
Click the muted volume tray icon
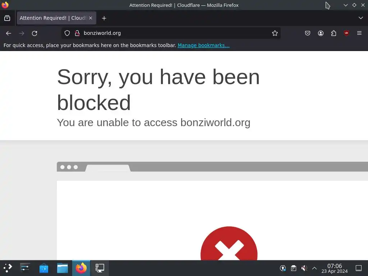(304, 268)
